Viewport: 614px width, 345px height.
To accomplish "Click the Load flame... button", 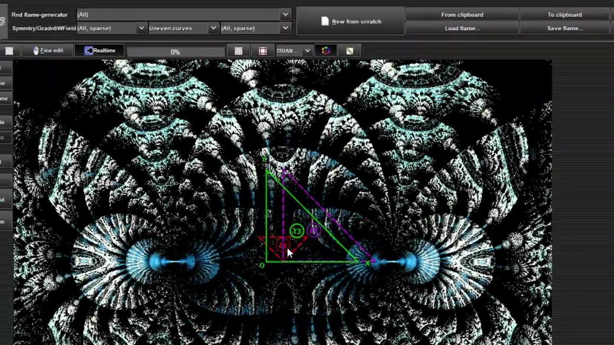I will pyautogui.click(x=462, y=28).
